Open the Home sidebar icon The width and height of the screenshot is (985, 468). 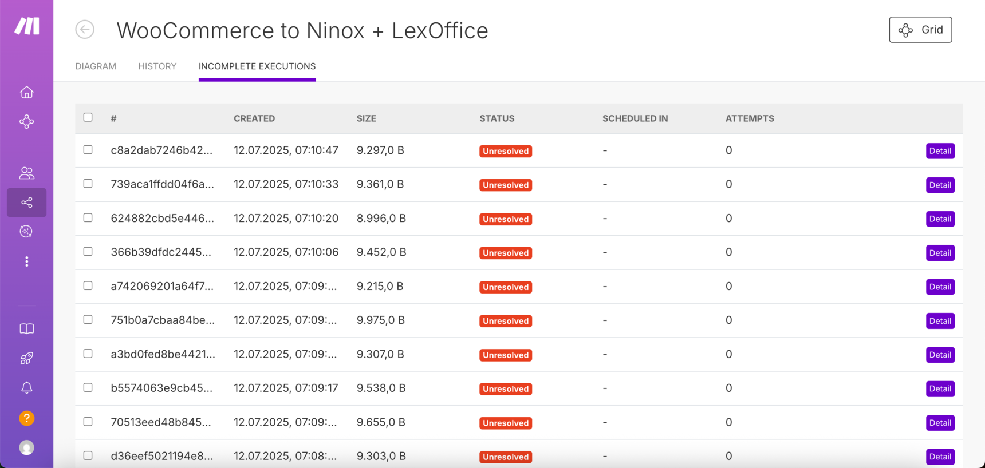[26, 92]
